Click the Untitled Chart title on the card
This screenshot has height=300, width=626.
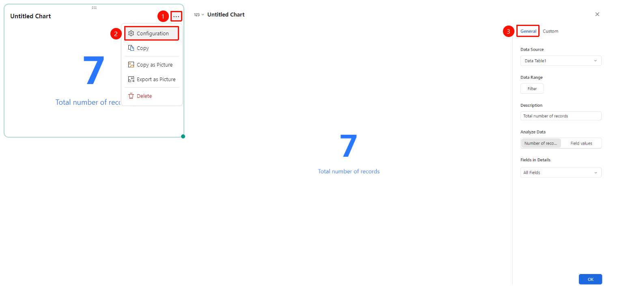[30, 16]
